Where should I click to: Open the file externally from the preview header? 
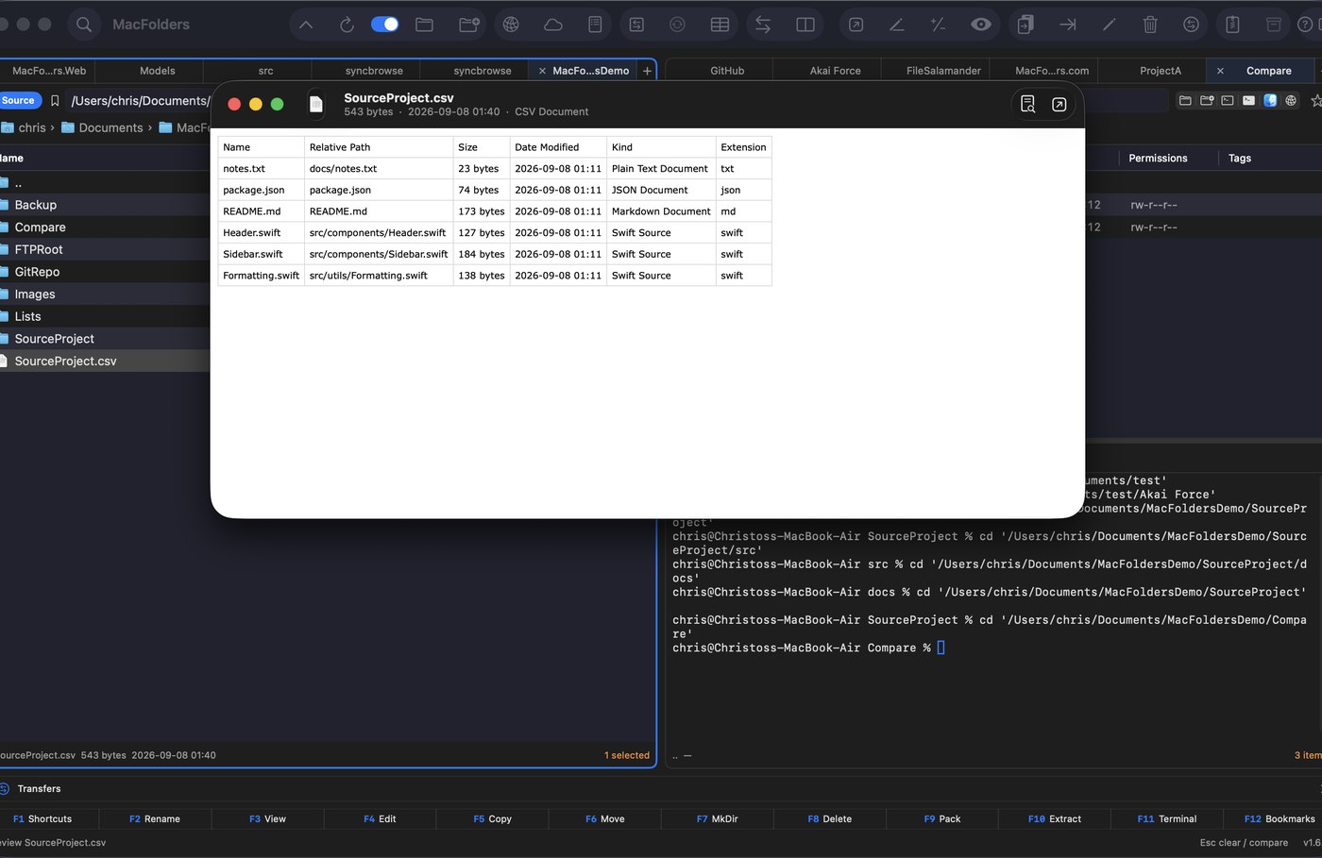click(1059, 104)
